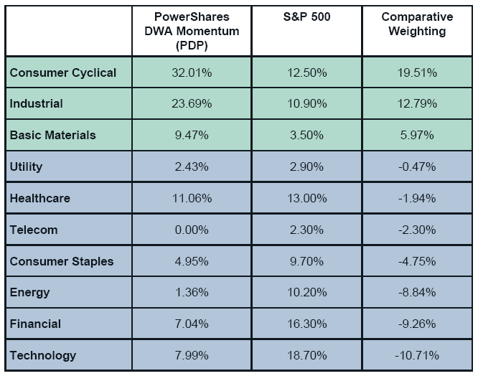Click the Basic Materials row label
Image resolution: width=478 pixels, height=376 pixels.
click(x=52, y=136)
